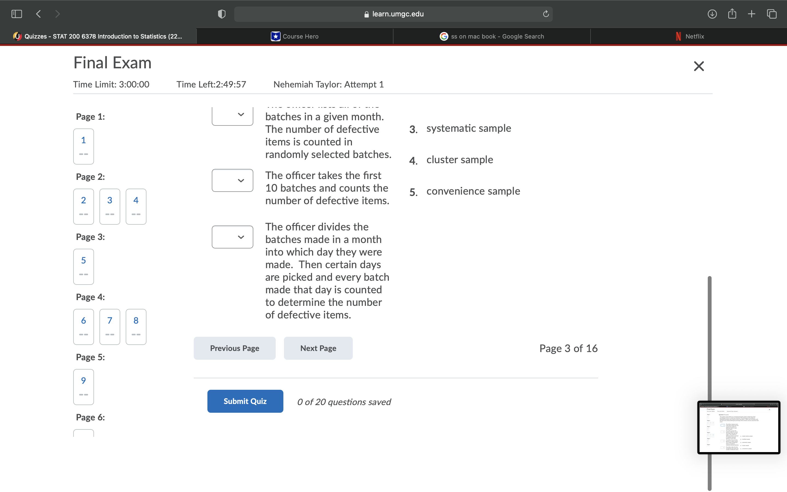The width and height of the screenshot is (787, 492).
Task: Close the Final Exam with the X
Action: [698, 66]
